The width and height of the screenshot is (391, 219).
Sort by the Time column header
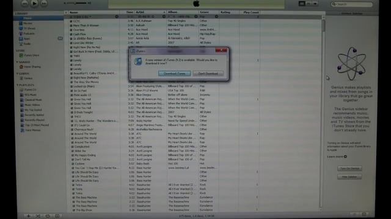click(x=127, y=12)
